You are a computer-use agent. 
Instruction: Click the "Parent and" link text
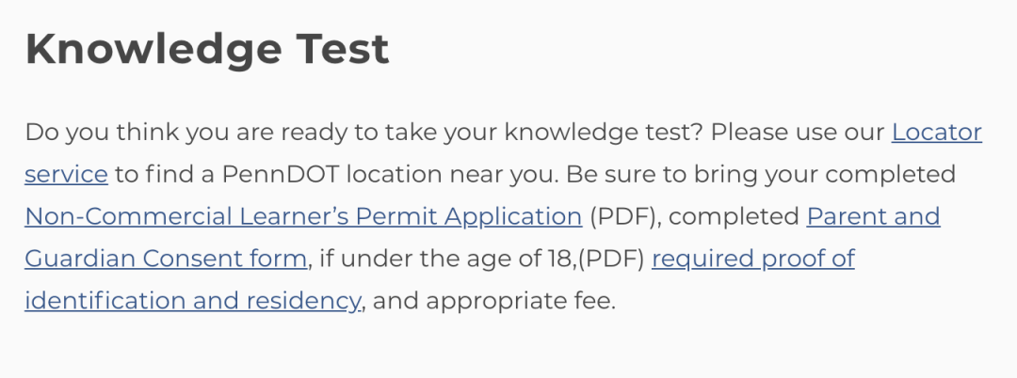[873, 216]
